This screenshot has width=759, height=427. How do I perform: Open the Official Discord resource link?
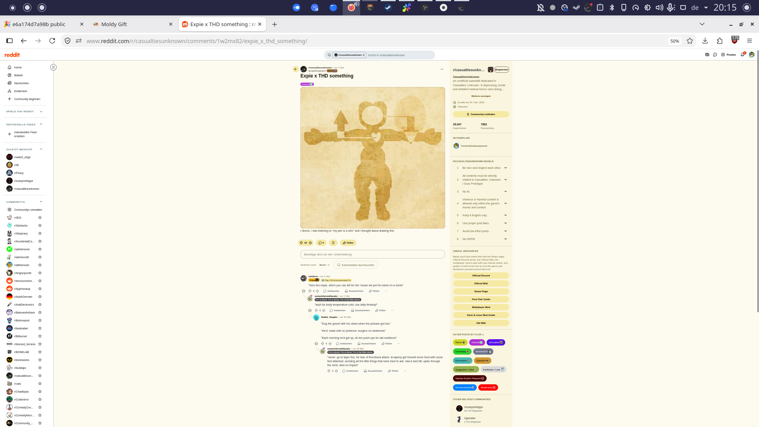coord(481,276)
